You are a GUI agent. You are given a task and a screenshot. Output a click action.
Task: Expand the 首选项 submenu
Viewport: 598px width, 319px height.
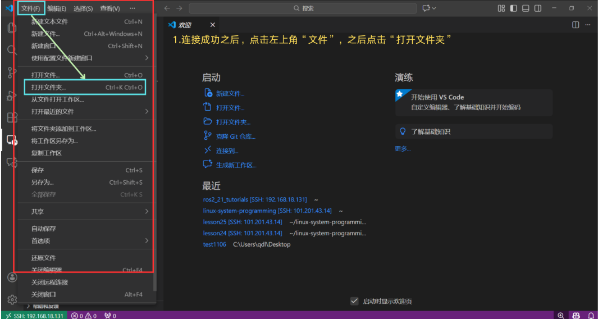87,241
